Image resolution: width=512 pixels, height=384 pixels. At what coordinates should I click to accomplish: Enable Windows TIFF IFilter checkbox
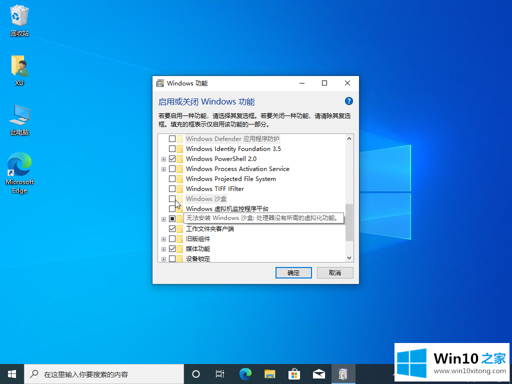172,189
